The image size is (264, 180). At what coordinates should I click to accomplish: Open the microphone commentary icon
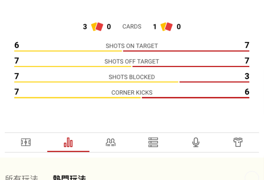(x=196, y=142)
